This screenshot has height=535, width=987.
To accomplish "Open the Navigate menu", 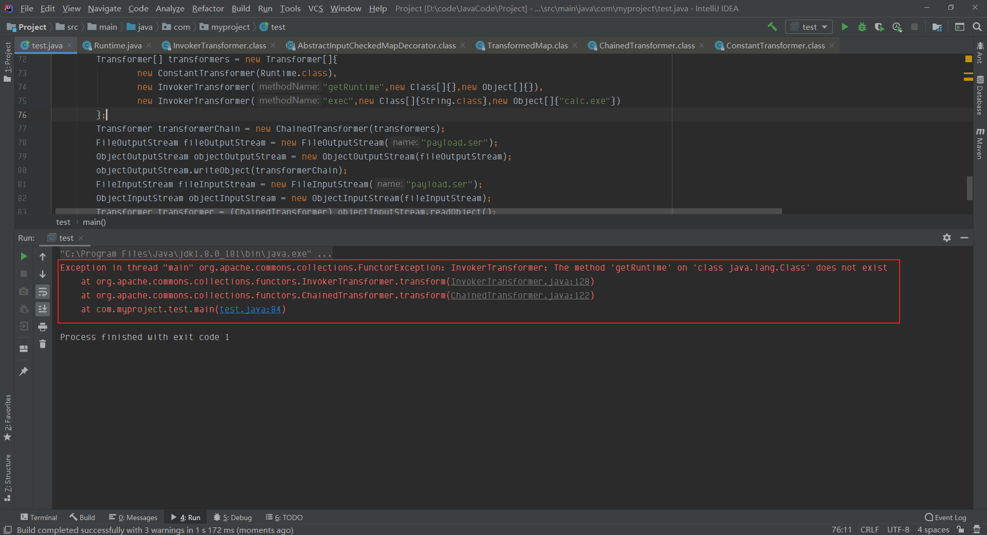I will 104,8.
